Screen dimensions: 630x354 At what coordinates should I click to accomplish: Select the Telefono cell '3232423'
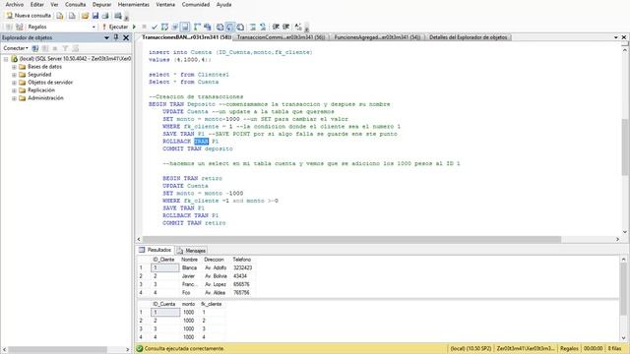(243, 267)
